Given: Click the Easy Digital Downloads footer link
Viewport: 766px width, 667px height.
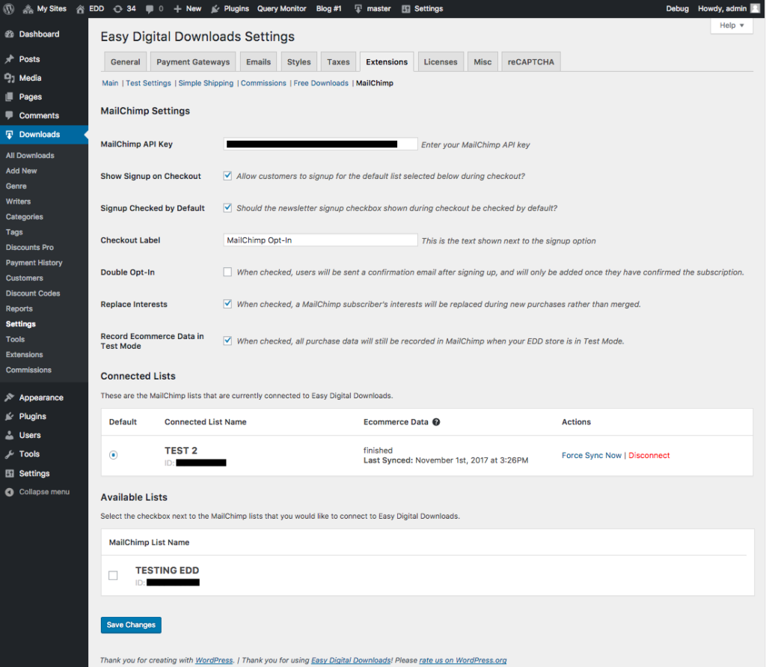Looking at the screenshot, I should (351, 660).
